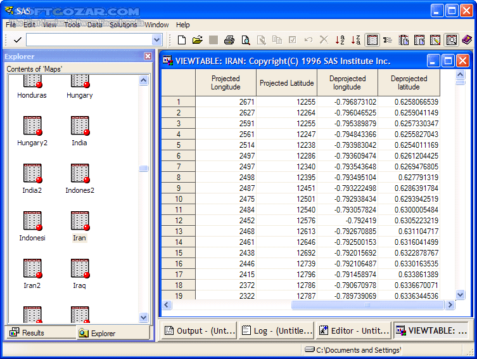Screen dimensions: 477x359
Task: Toggle the form view mode icon
Action: [x=388, y=40]
